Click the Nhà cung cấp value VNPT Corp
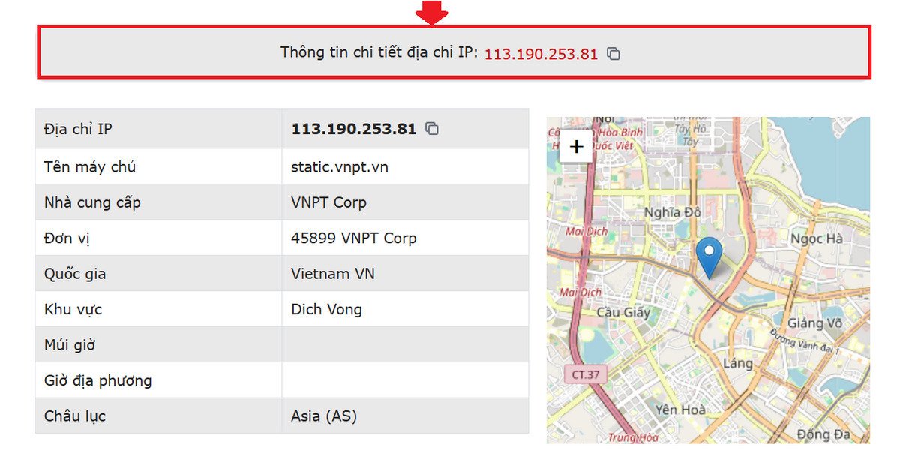900x456 pixels. 328,202
